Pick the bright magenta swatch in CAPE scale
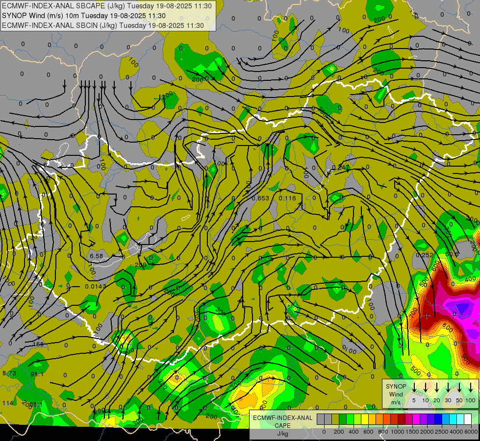 416,419
